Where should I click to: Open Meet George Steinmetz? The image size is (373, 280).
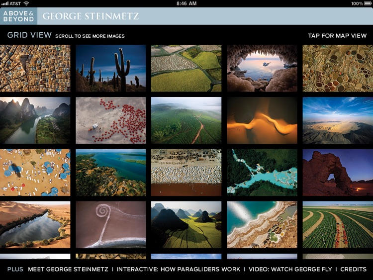68,269
